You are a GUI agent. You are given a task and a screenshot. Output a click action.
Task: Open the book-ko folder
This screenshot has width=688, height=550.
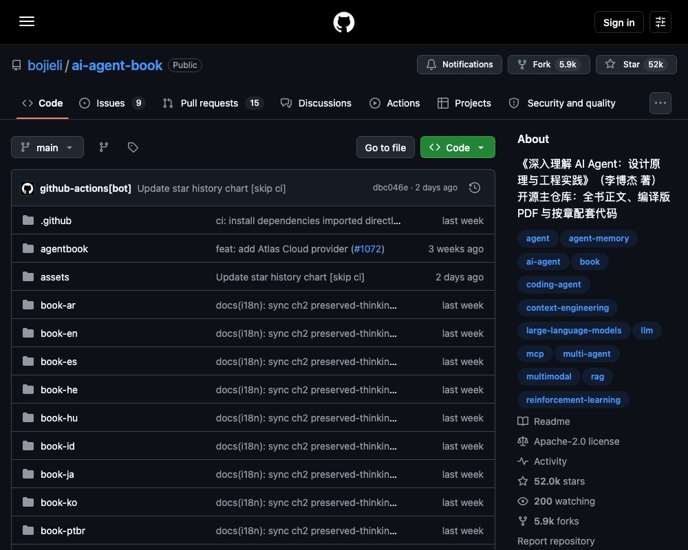coord(58,503)
